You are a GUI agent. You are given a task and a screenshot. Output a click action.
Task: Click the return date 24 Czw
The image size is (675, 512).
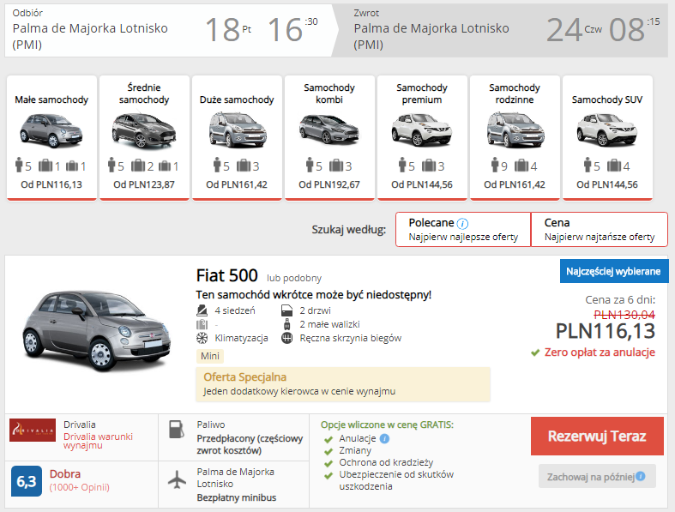pos(575,30)
